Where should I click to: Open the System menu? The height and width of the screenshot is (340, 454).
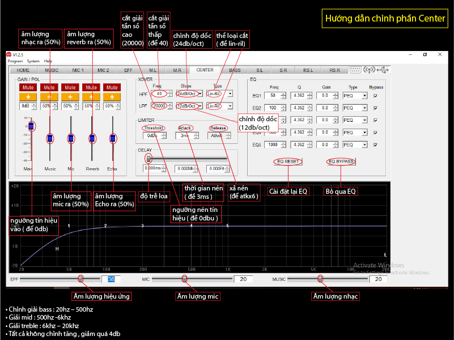point(33,61)
